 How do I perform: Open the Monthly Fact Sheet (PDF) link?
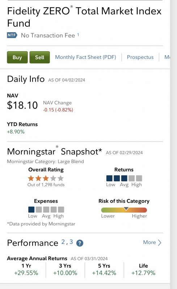[85, 57]
